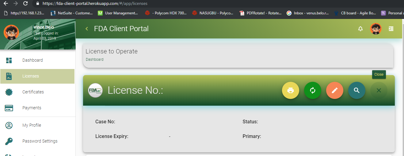Open Certificates in the sidebar
The width and height of the screenshot is (404, 156).
(37, 92)
